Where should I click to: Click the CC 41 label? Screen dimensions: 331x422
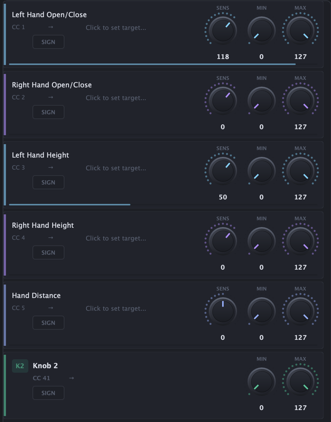(41, 378)
